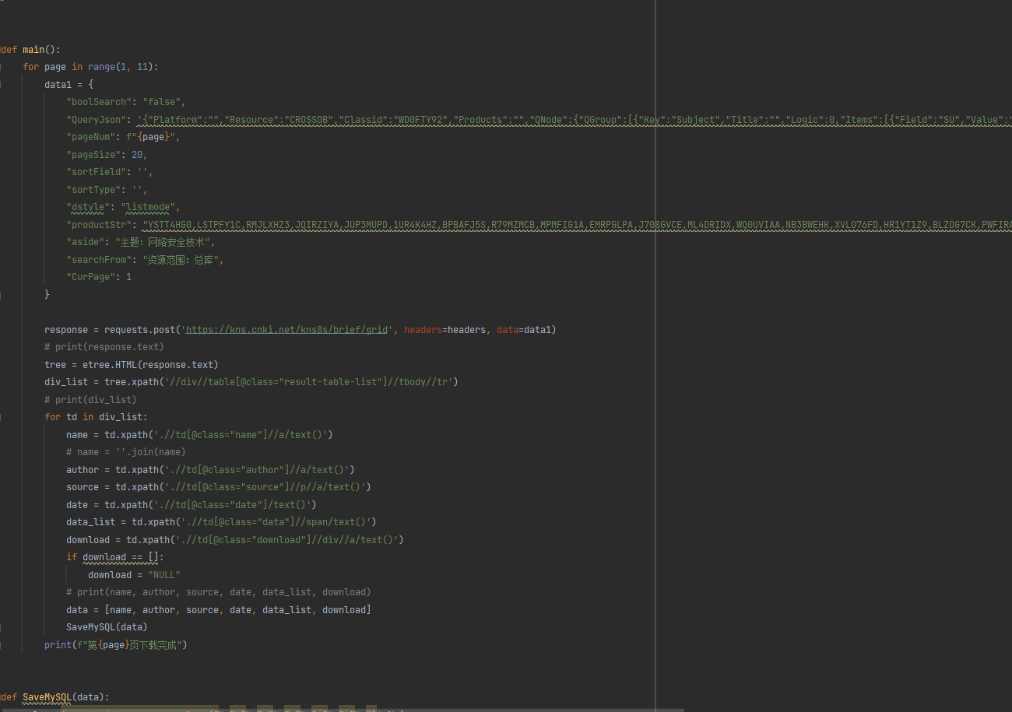Click requests.post in the response line
Viewport: 1012px width, 712px height.
[x=139, y=330]
